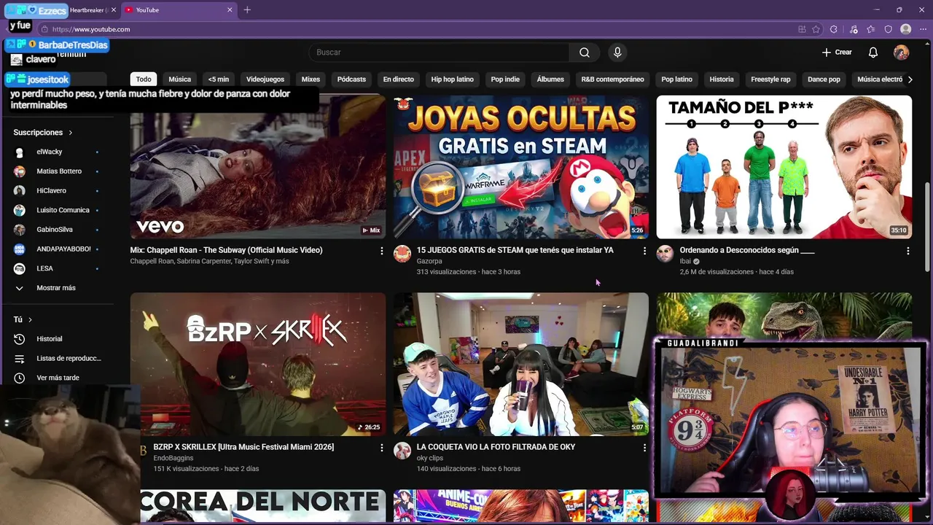Select the Pop indie chip

505,79
